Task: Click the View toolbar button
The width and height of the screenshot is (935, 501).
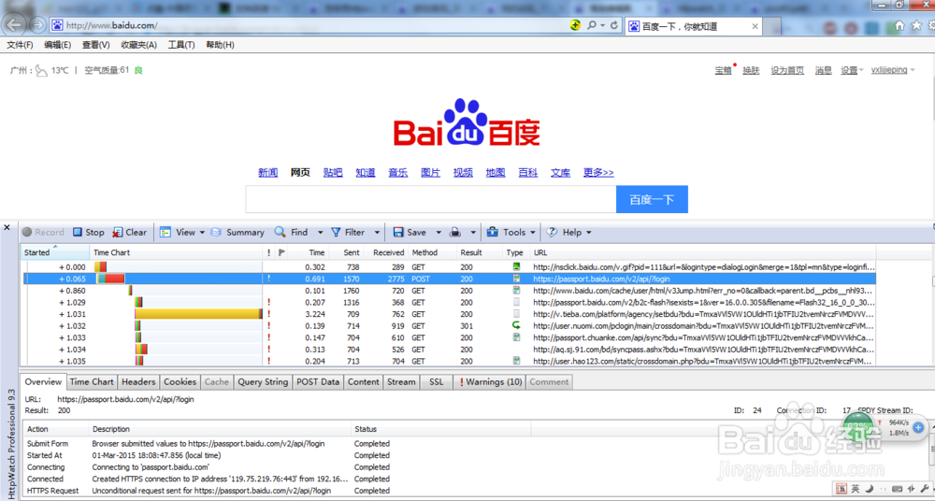Action: (x=178, y=232)
